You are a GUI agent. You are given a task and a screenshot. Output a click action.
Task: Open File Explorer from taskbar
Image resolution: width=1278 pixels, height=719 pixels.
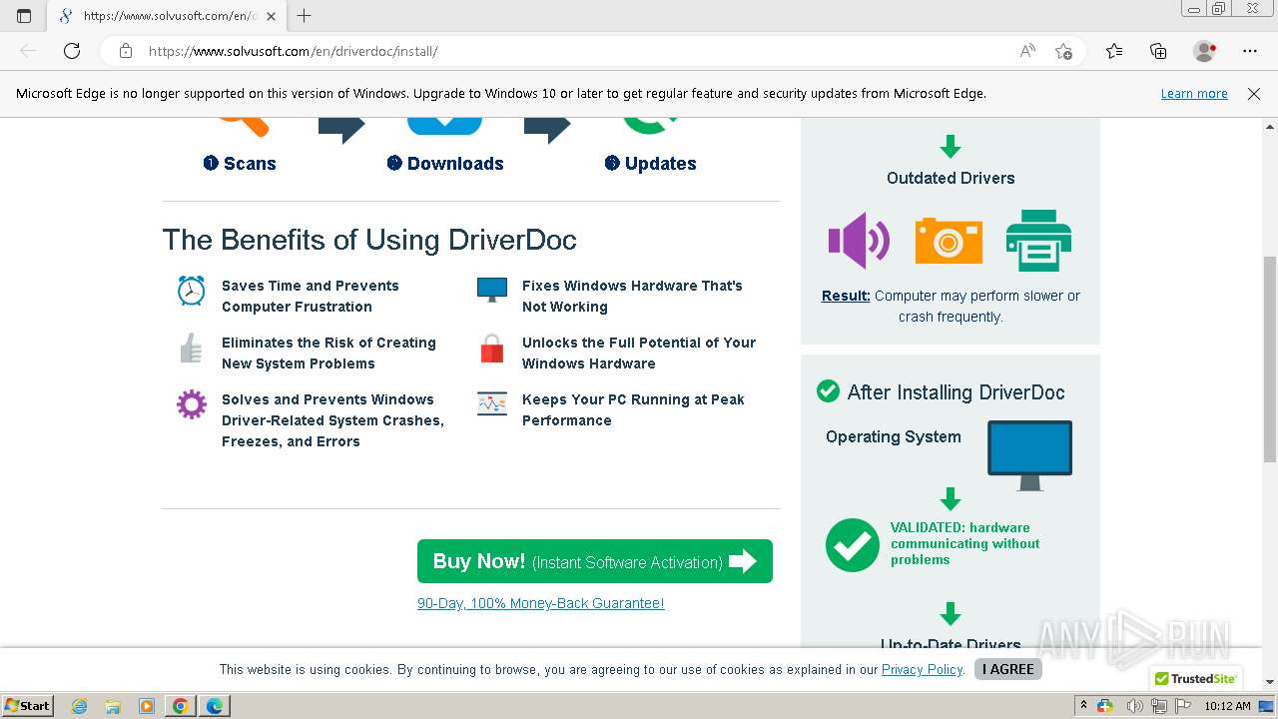pos(113,706)
